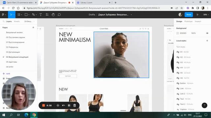The height and width of the screenshot is (118, 211).
Task: Click the user avatar in Figma toolbar
Action: tap(180, 14)
